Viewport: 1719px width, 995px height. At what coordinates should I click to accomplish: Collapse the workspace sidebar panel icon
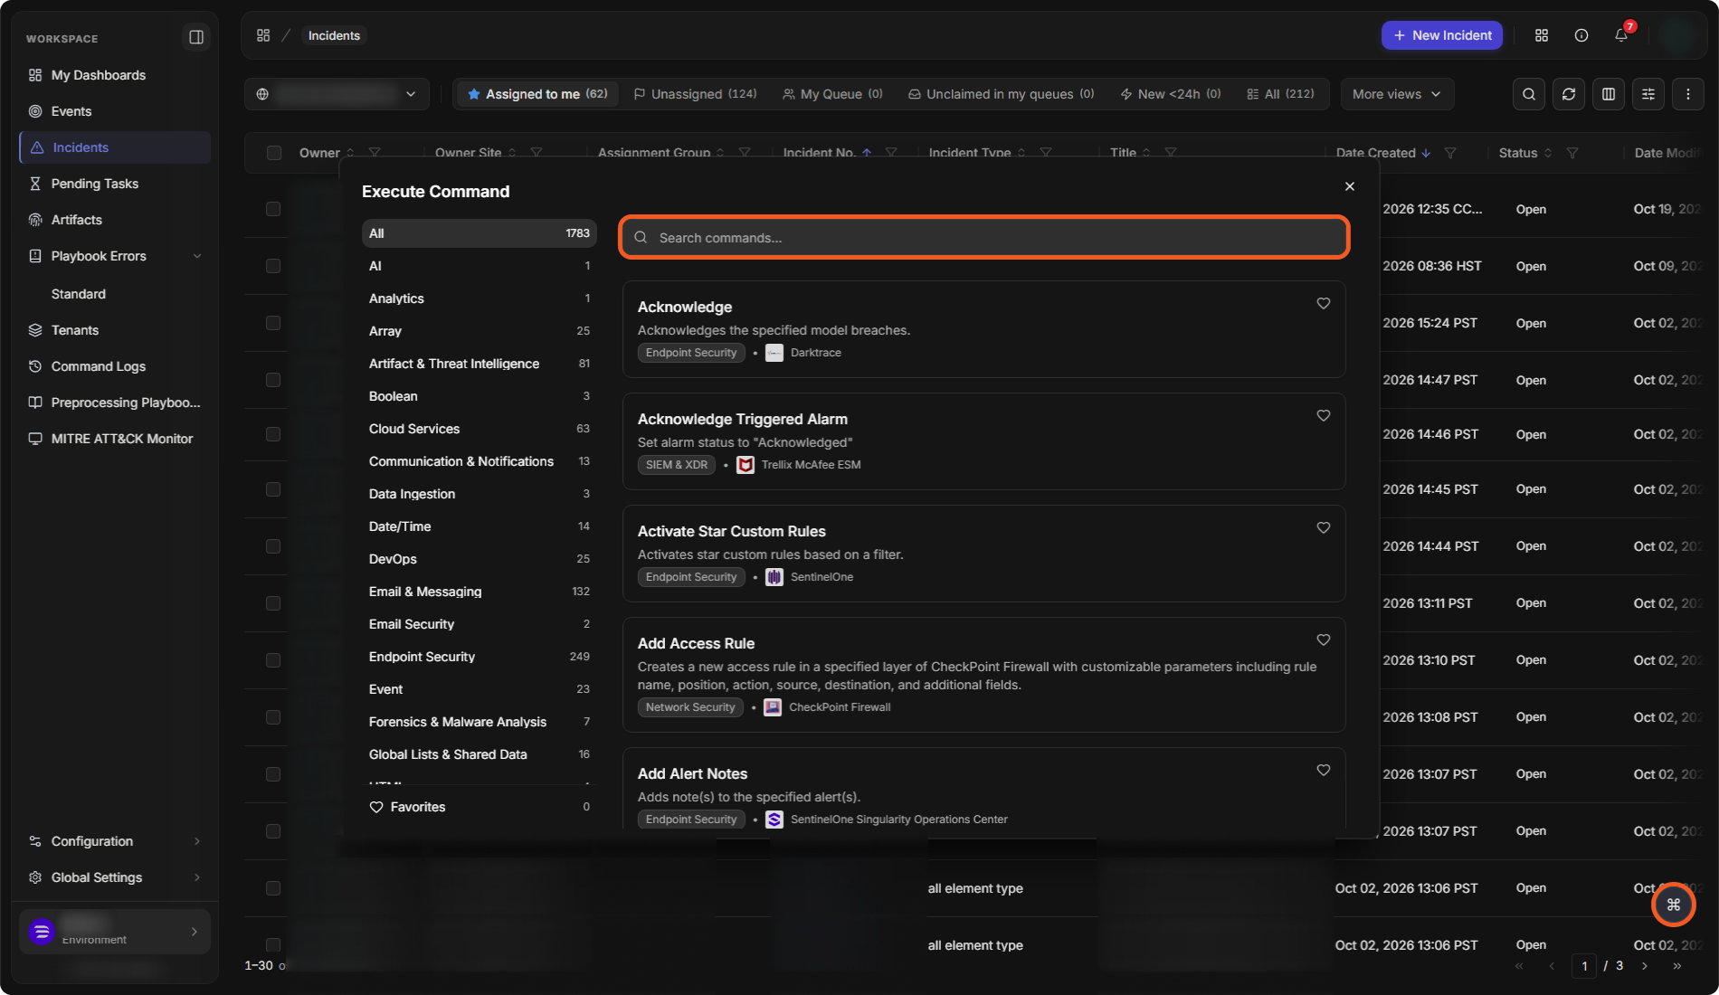coord(195,37)
